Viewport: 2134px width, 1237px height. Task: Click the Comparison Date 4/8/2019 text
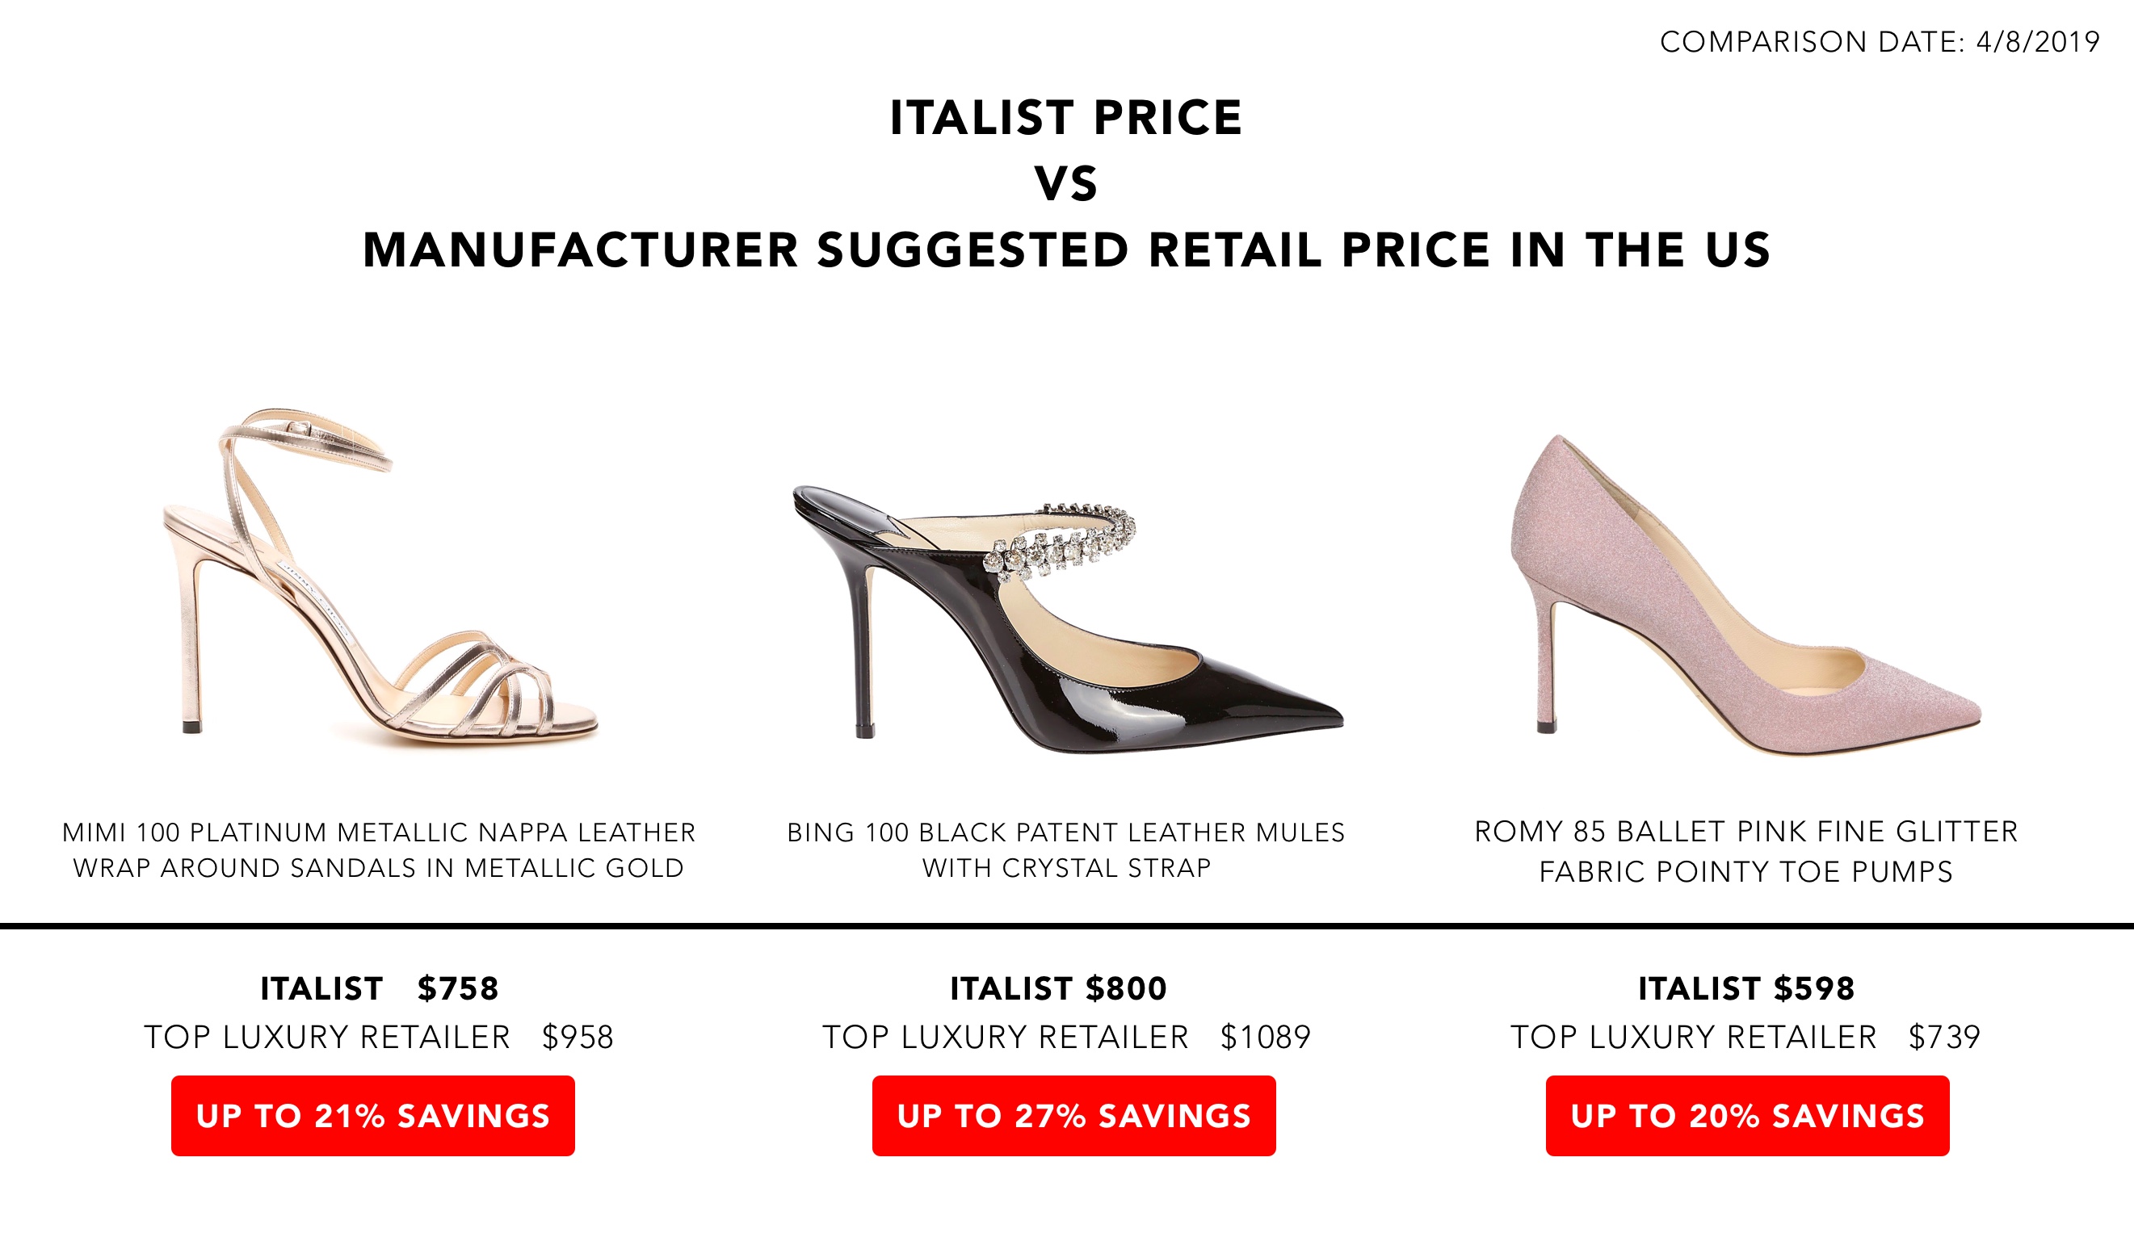[1879, 41]
